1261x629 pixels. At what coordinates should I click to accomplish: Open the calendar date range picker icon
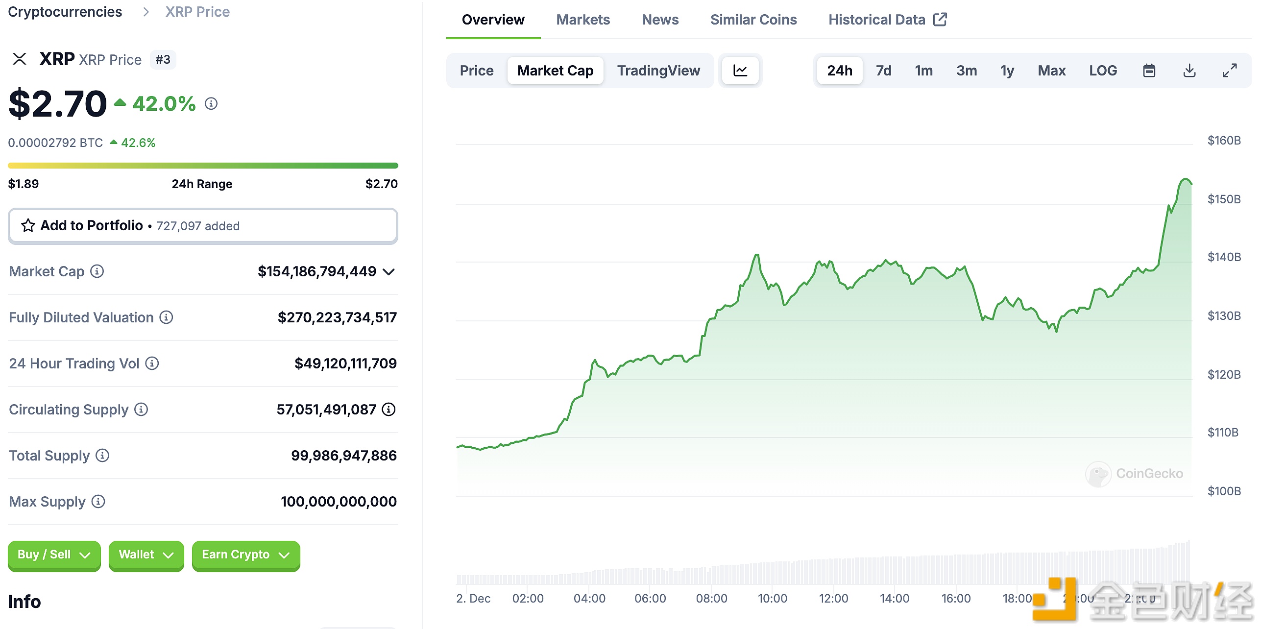[1149, 71]
